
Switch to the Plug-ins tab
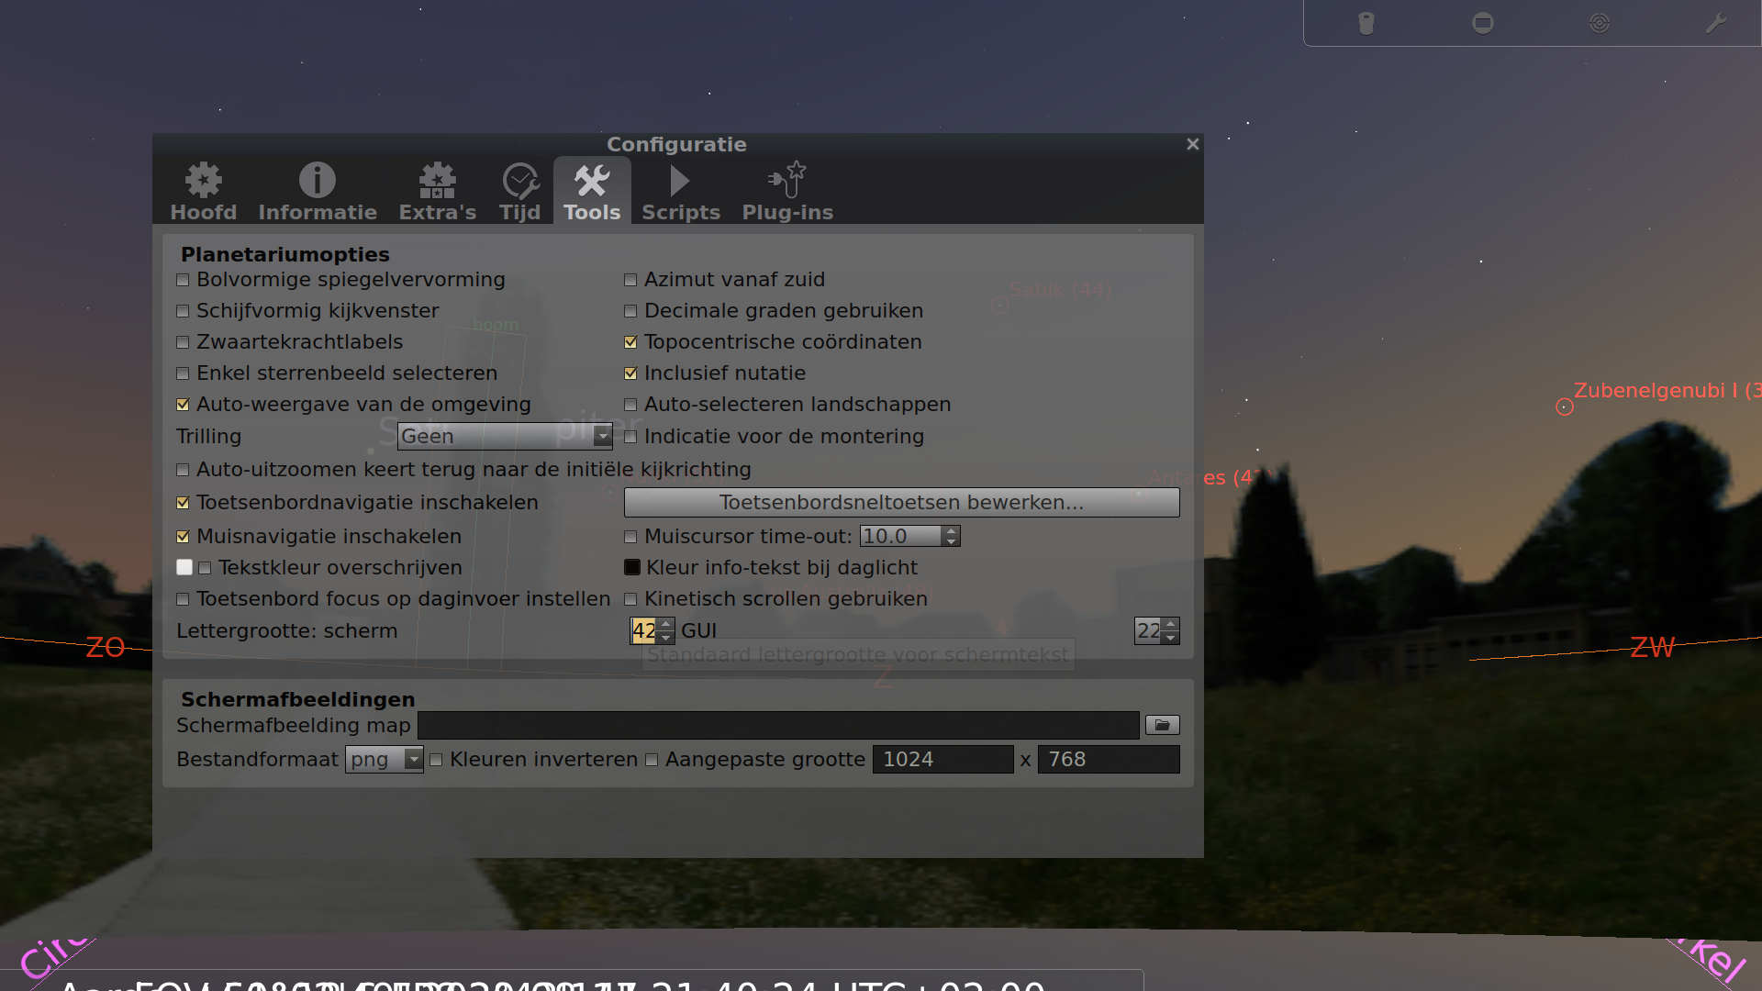click(x=787, y=191)
